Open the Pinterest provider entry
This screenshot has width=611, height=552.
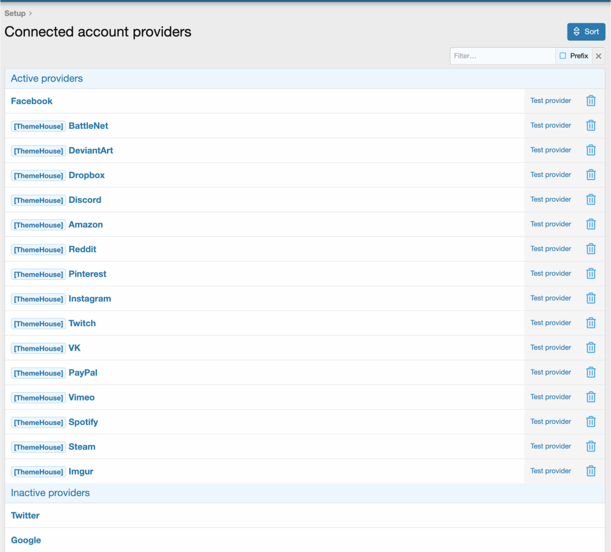[87, 274]
